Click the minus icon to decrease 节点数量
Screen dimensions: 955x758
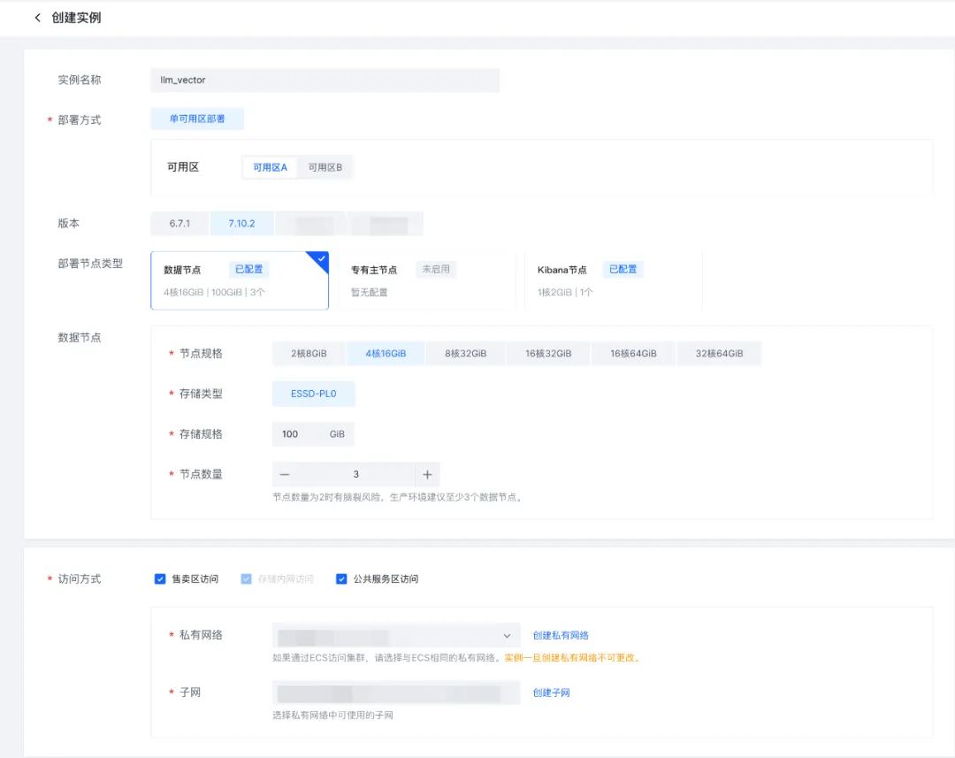(x=285, y=475)
